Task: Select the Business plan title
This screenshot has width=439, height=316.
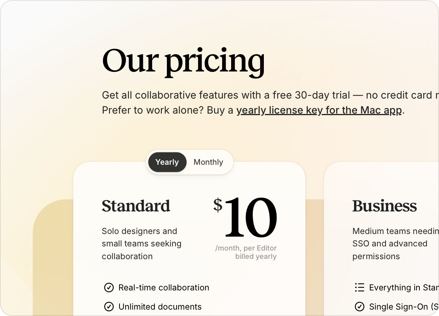Action: (385, 206)
